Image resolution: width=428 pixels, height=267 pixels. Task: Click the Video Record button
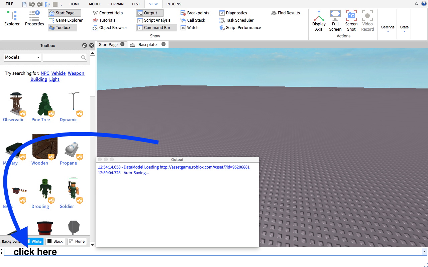[367, 21]
